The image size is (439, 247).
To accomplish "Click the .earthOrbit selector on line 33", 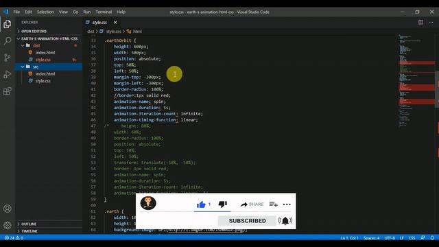I will (117, 40).
